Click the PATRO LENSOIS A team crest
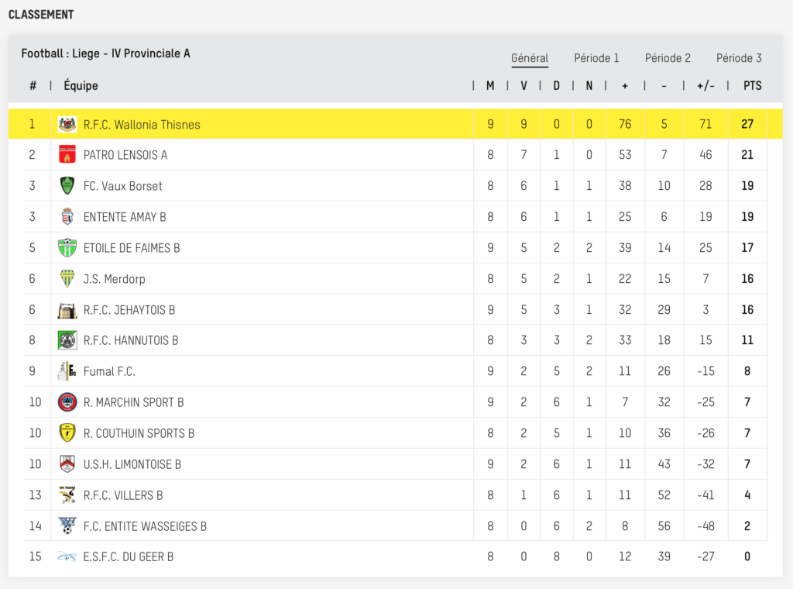This screenshot has height=589, width=793. pyautogui.click(x=67, y=155)
